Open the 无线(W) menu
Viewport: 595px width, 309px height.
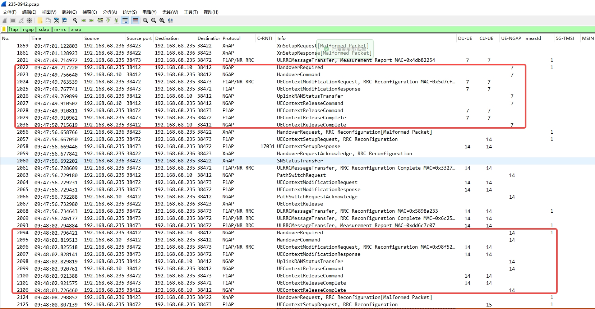pos(170,12)
